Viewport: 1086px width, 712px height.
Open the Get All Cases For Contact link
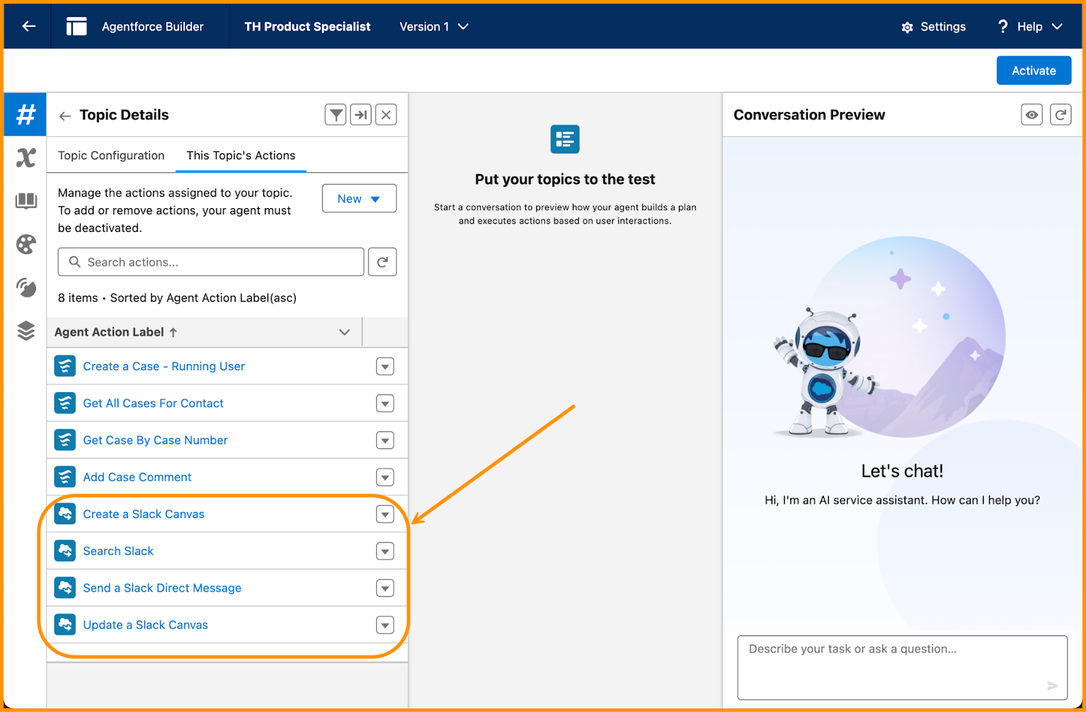pos(153,403)
